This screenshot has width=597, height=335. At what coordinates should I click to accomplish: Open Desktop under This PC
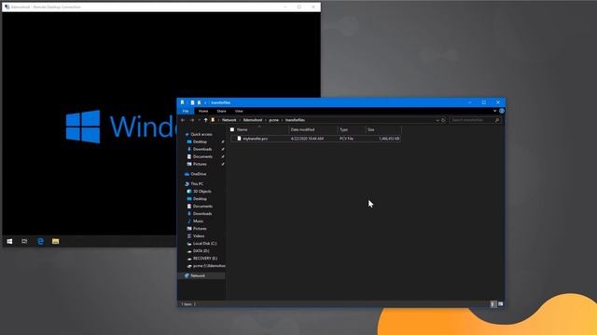click(200, 198)
